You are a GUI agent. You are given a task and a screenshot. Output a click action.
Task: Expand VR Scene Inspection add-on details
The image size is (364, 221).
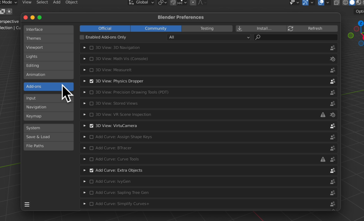pyautogui.click(x=85, y=114)
